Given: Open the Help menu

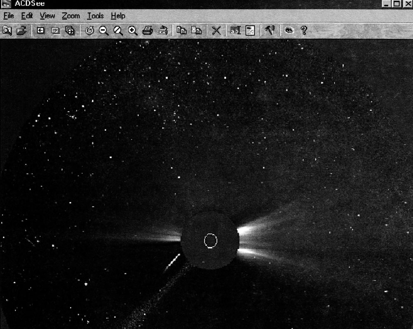Looking at the screenshot, I should point(118,16).
